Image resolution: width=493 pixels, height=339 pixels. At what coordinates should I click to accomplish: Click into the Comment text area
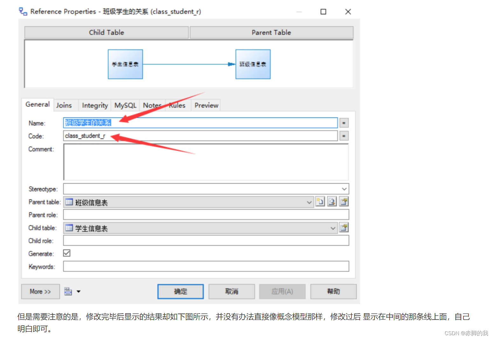point(206,162)
